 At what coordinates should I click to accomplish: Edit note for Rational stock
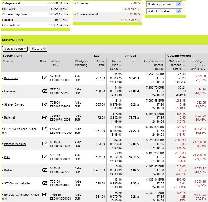pos(45,118)
